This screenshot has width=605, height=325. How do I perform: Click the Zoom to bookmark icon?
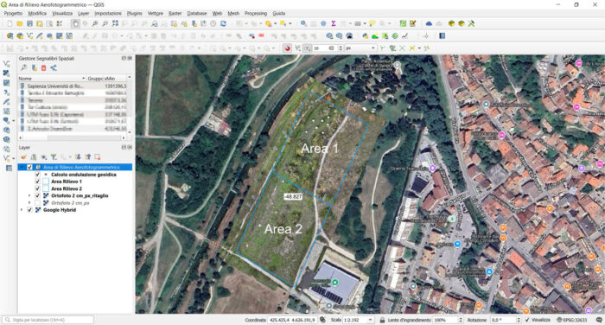pos(24,68)
